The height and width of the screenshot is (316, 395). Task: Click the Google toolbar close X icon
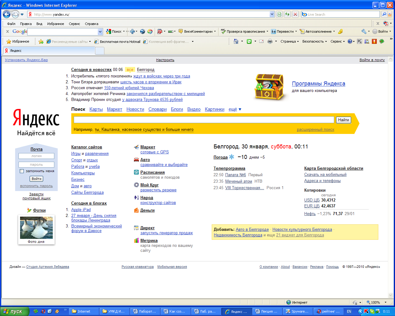pos(8,31)
